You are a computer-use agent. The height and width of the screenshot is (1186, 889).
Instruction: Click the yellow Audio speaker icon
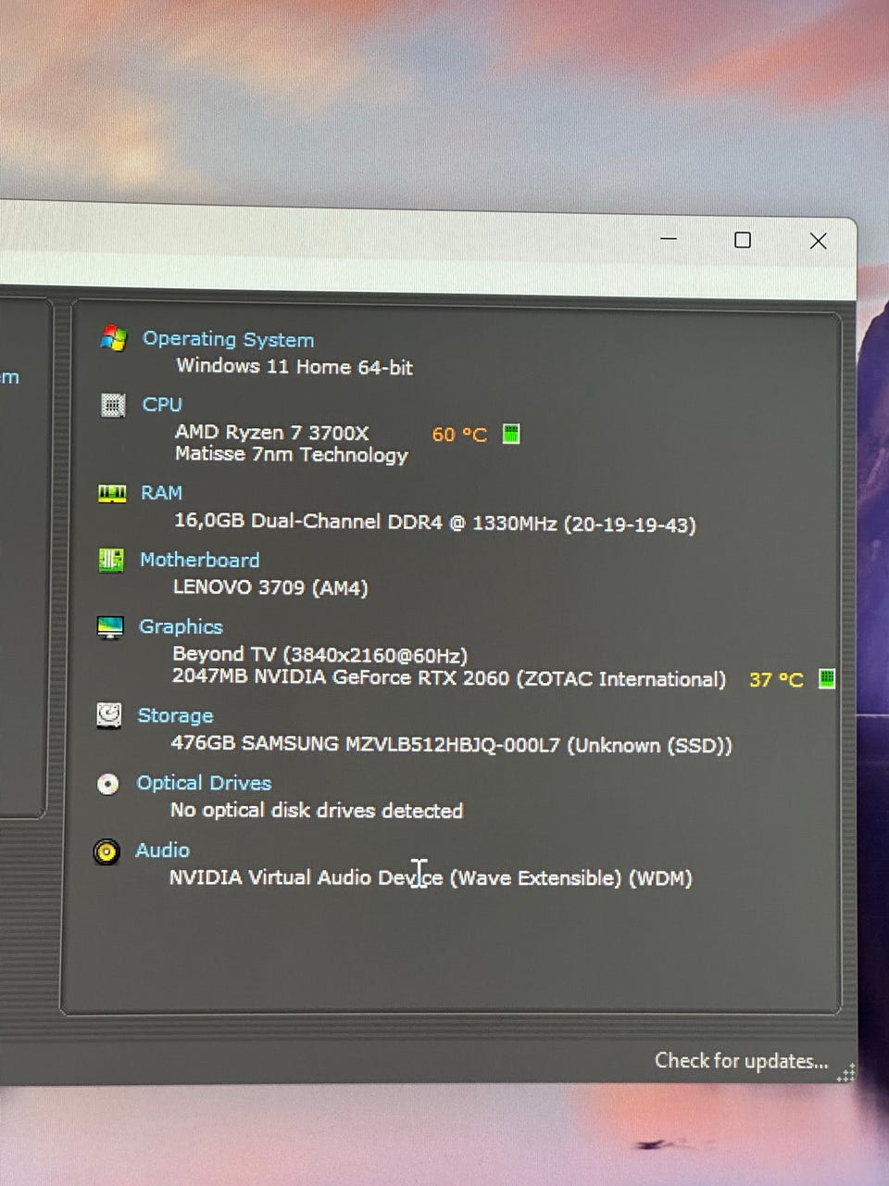[106, 852]
